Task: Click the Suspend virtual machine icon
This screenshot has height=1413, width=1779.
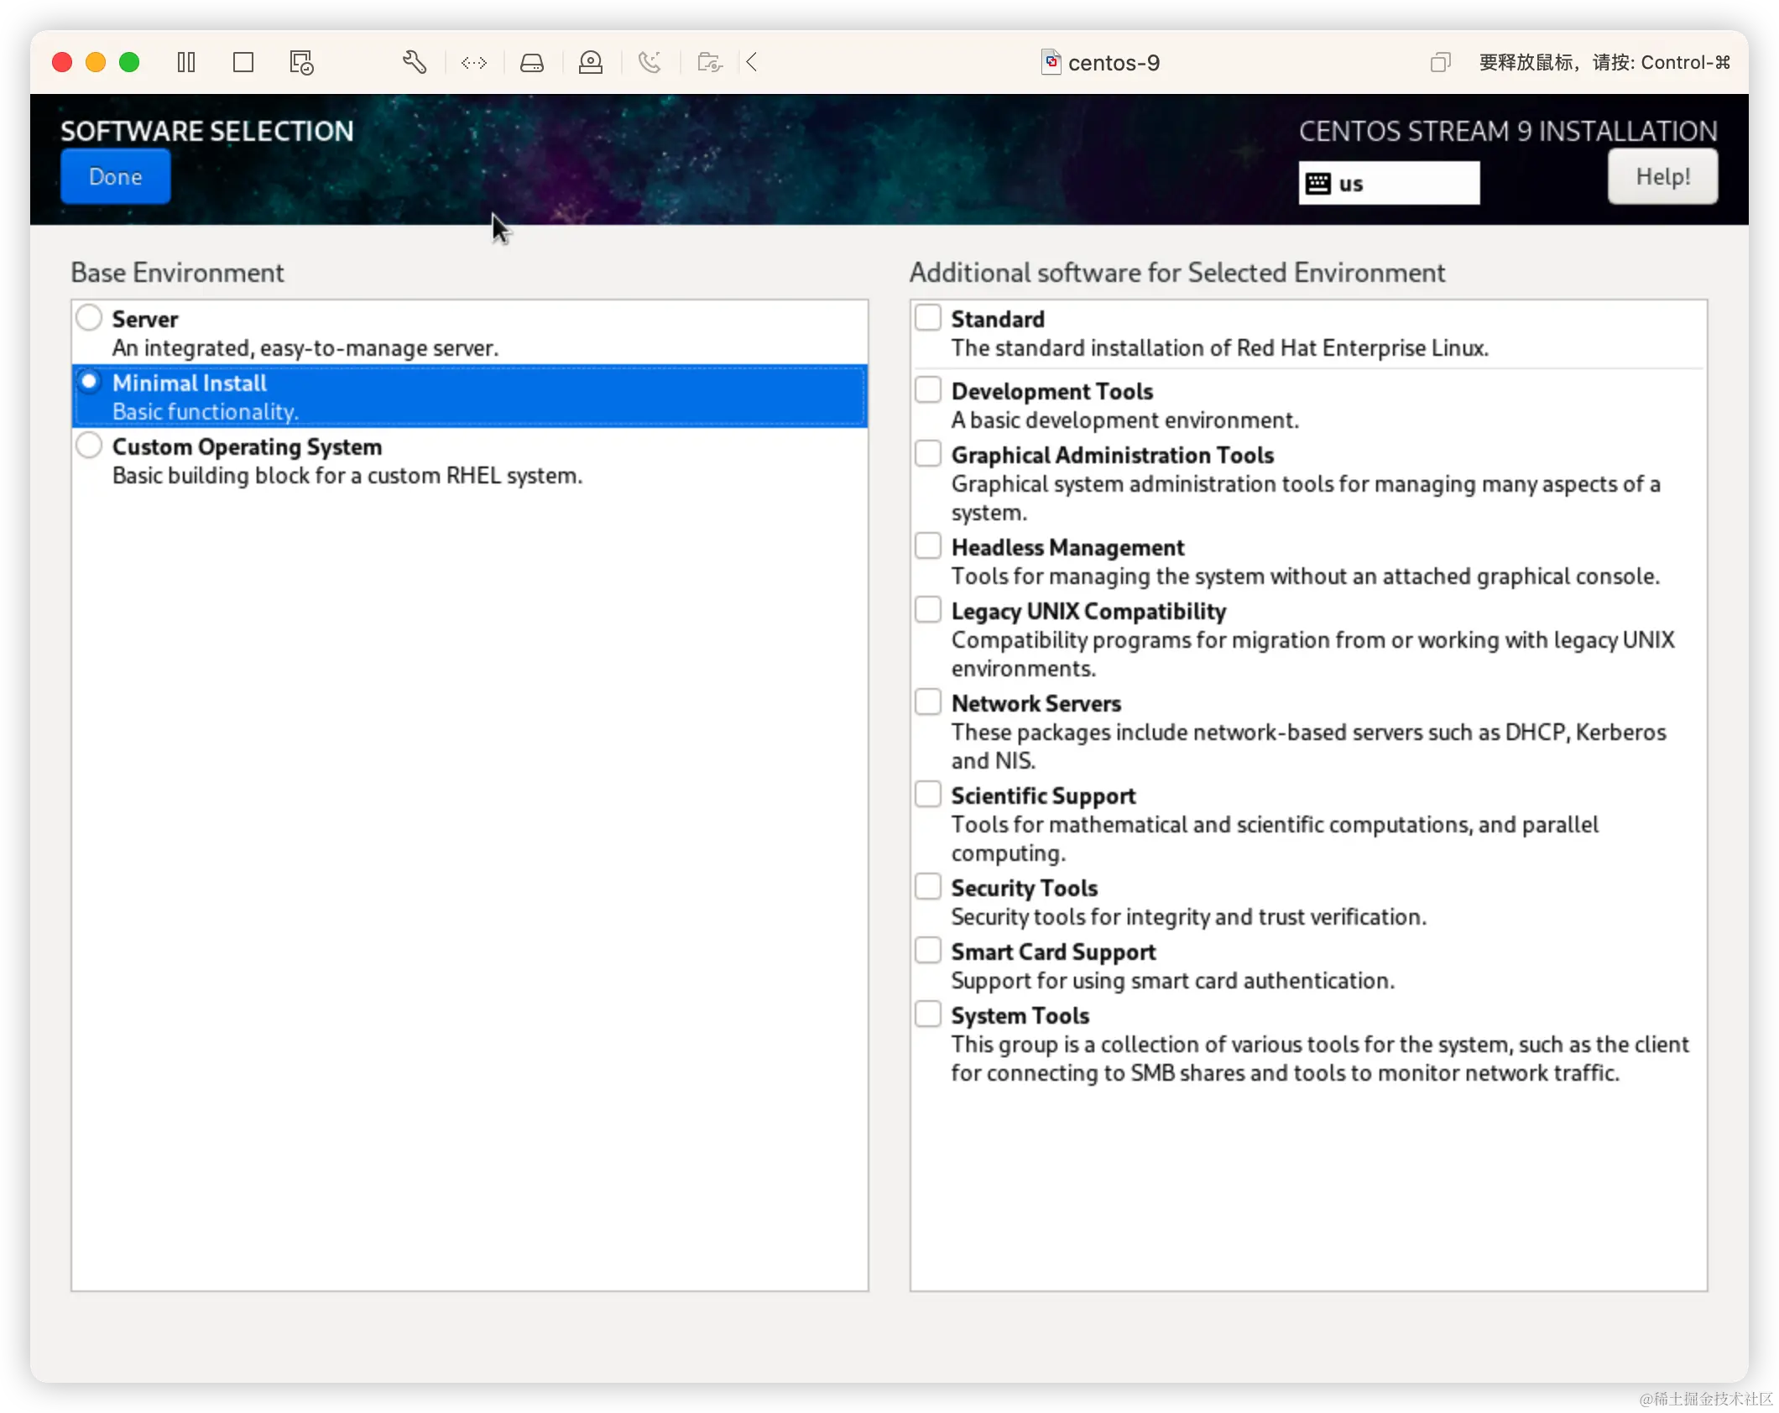Action: (186, 62)
